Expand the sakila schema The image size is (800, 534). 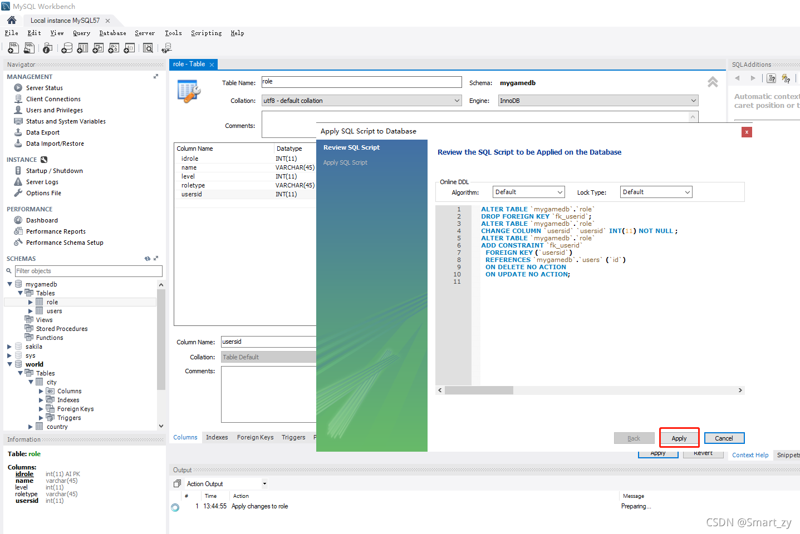point(9,347)
